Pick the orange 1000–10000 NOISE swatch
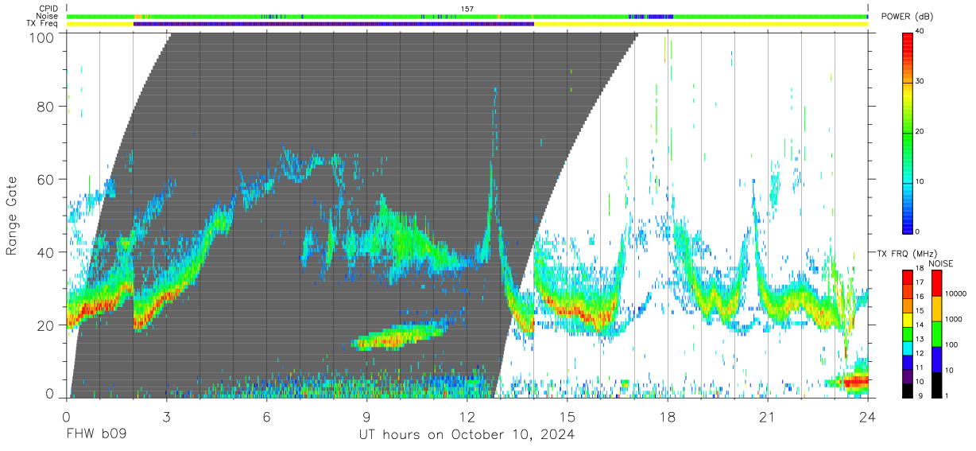976x451 pixels. click(x=938, y=309)
